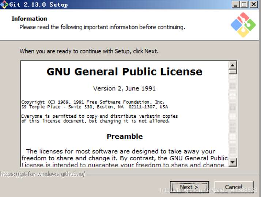Screen dimensions: 261x197
Task: Click the license scrollbar thumb
Action: click(x=232, y=72)
